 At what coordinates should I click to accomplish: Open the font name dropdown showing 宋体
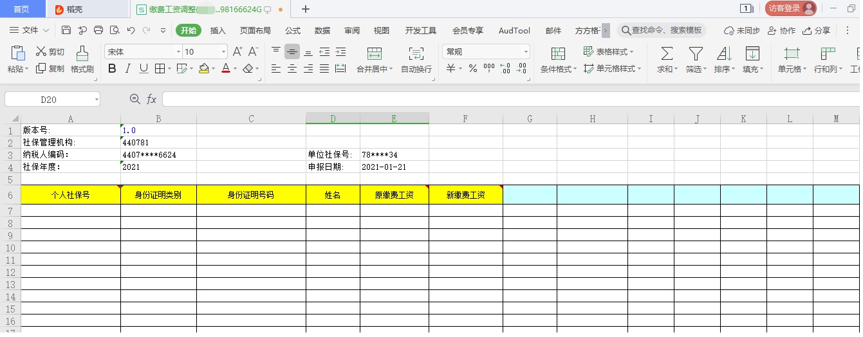pos(178,51)
